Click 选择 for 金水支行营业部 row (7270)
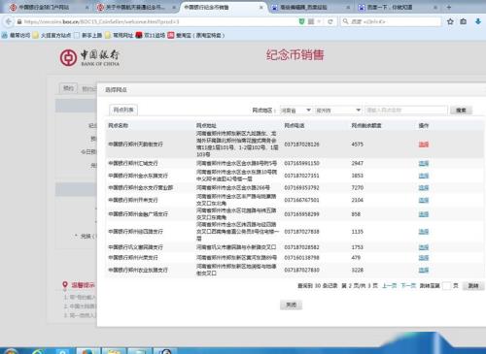Viewport: 486px width, 354px height. point(424,187)
